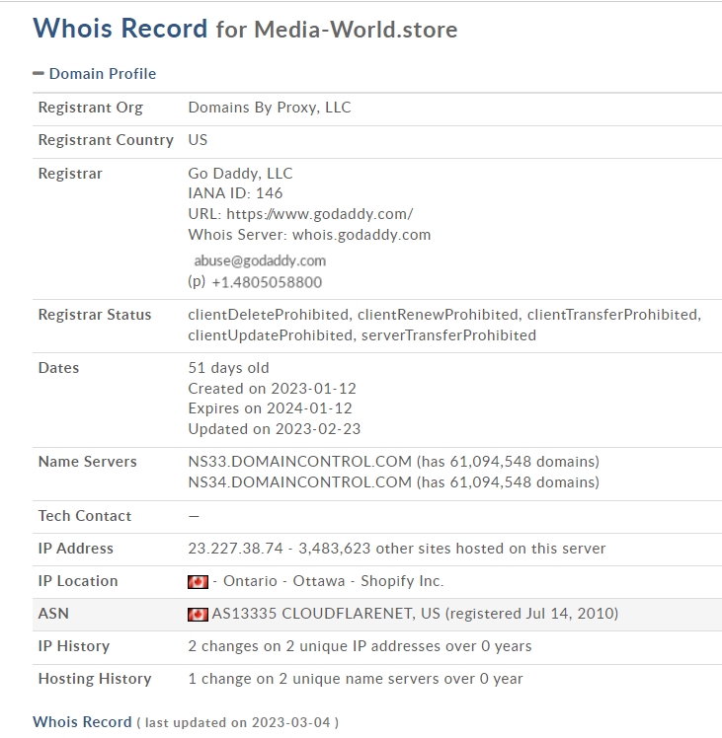Click IANA ID: 146 text
The height and width of the screenshot is (738, 722).
tap(235, 193)
